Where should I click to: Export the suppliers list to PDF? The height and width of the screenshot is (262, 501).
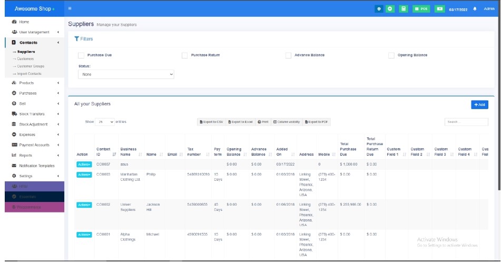point(317,122)
